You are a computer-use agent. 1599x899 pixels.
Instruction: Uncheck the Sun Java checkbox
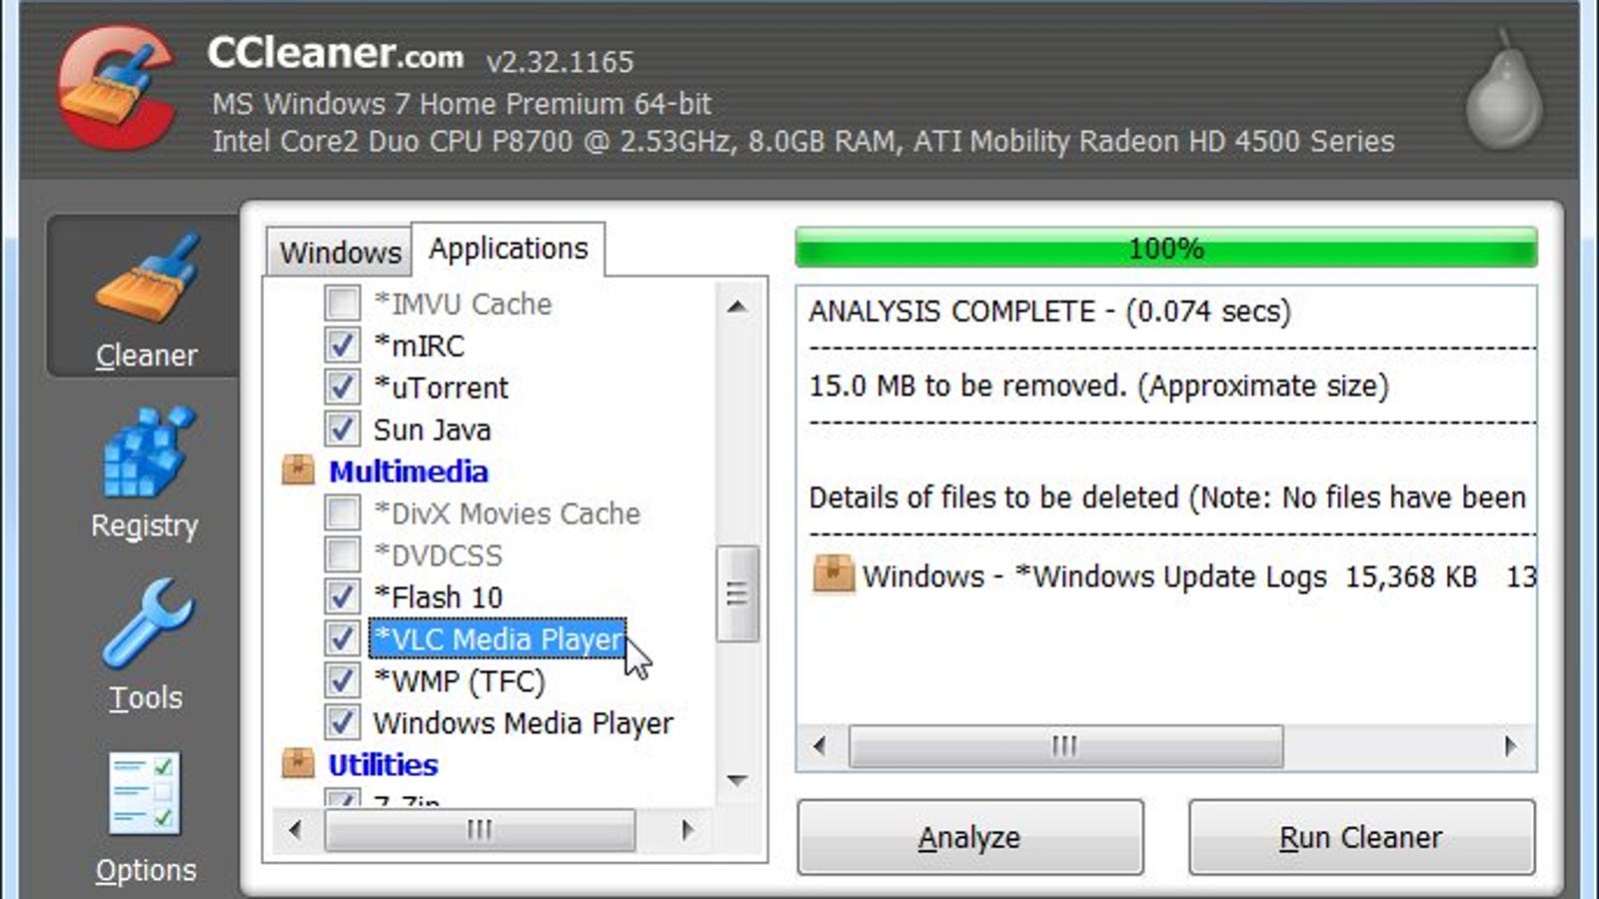[x=342, y=430]
